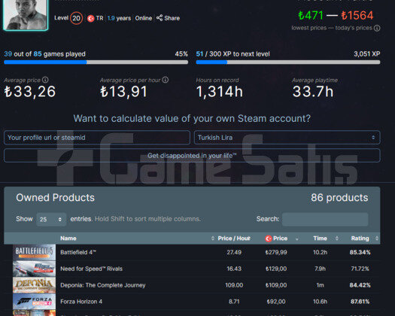Click the 7.9h time cell

(320, 269)
